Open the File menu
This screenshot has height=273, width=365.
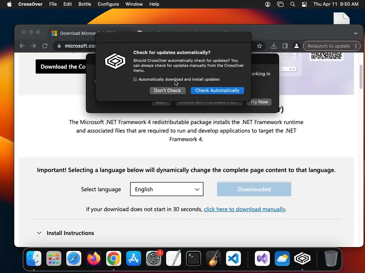tap(53, 4)
